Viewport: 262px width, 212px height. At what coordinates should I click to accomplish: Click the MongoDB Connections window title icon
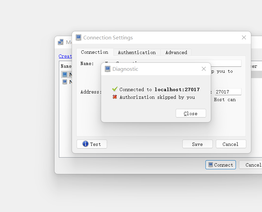(x=61, y=42)
